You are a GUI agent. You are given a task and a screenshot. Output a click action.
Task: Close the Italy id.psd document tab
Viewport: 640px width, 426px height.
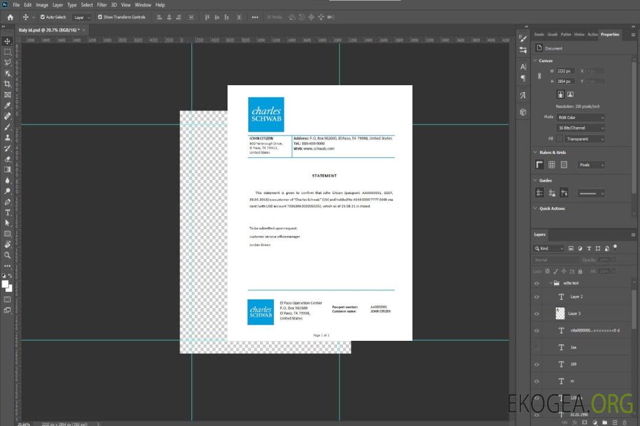84,30
